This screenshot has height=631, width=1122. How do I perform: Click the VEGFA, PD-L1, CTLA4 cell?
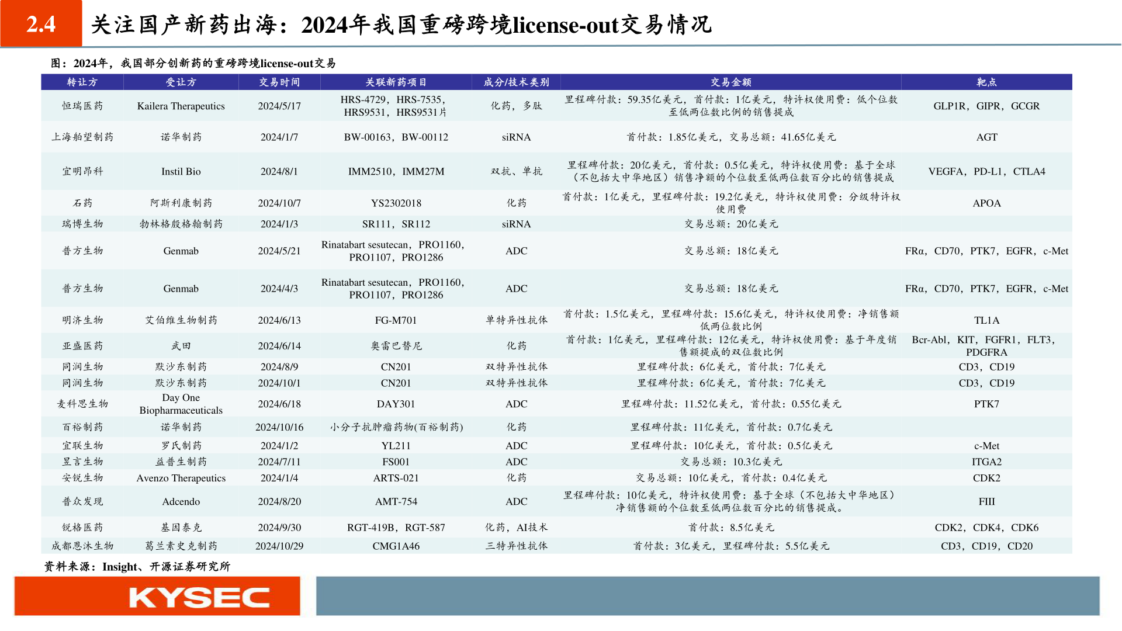click(x=986, y=171)
